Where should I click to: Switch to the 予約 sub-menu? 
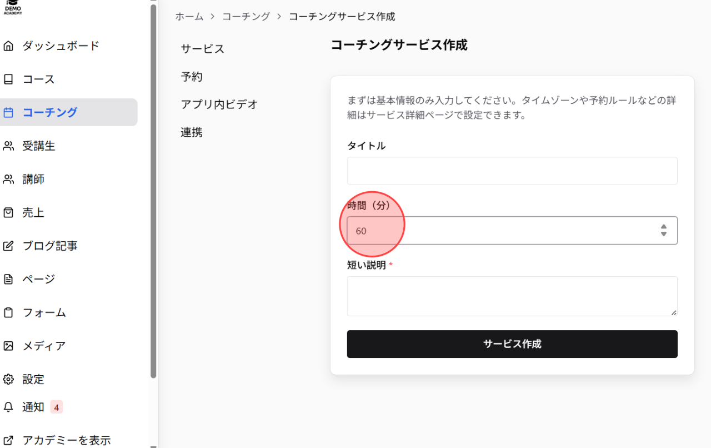192,77
